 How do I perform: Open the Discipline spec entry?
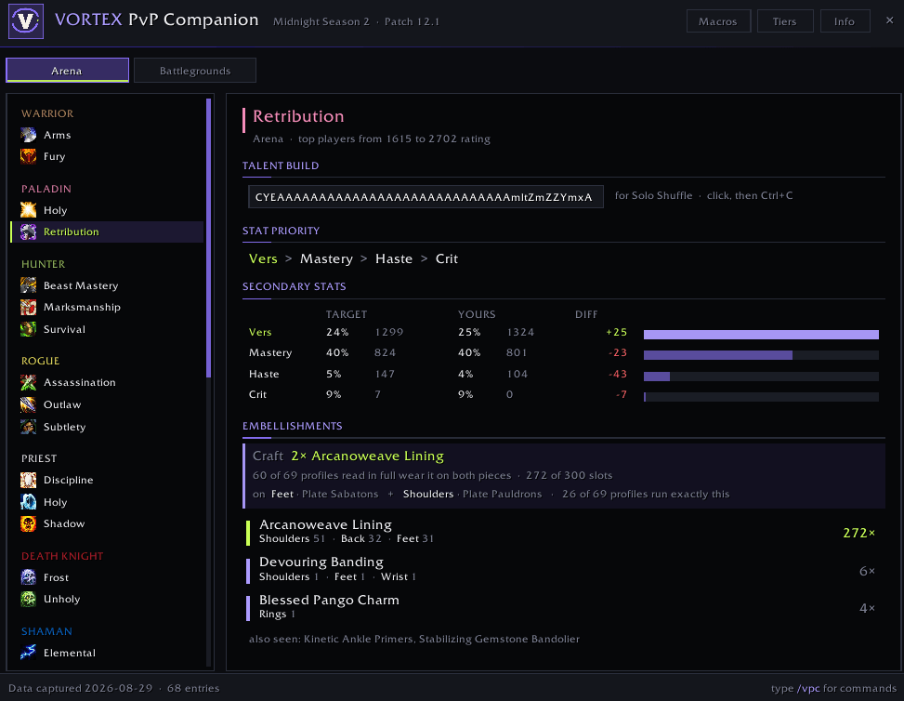107,480
